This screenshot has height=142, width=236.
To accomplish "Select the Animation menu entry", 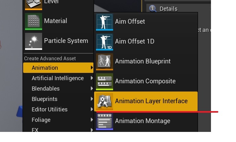I will (x=58, y=68).
